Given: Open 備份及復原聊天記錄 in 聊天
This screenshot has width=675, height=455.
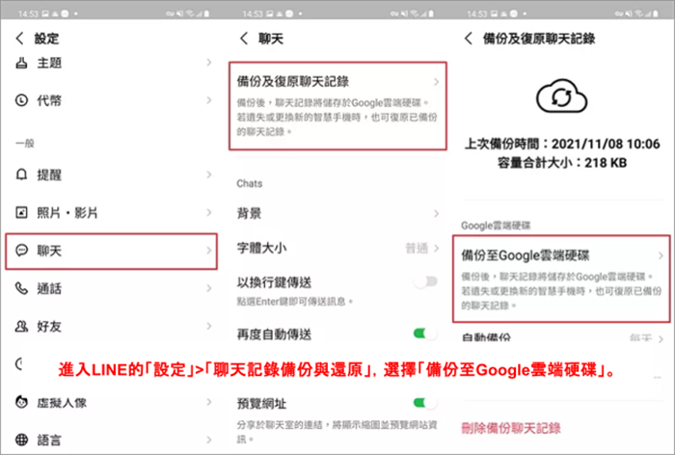Looking at the screenshot, I should [x=337, y=106].
